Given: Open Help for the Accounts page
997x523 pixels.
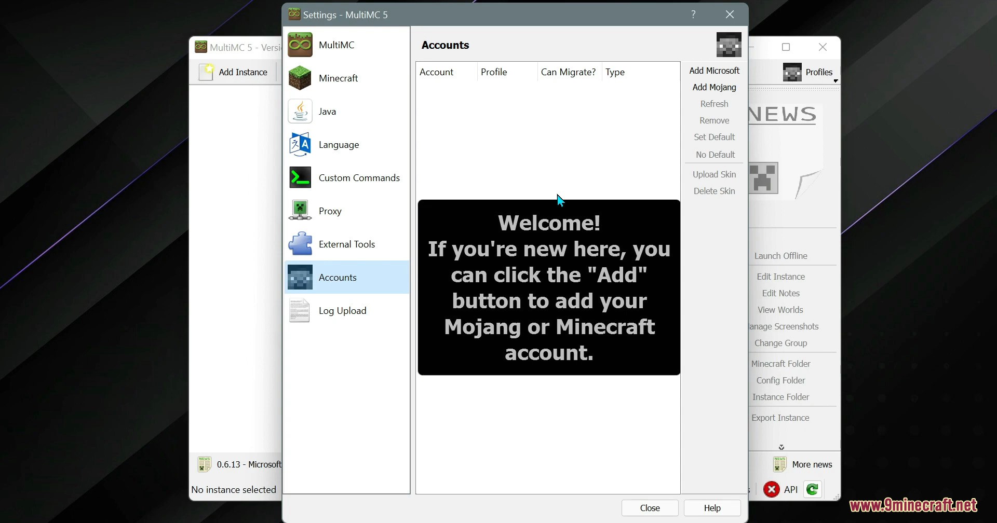Looking at the screenshot, I should click(712, 508).
